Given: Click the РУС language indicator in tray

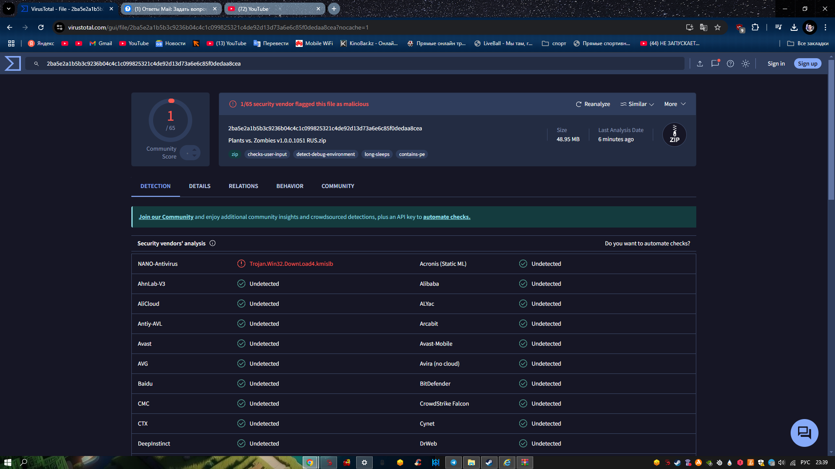Looking at the screenshot, I should tap(805, 462).
